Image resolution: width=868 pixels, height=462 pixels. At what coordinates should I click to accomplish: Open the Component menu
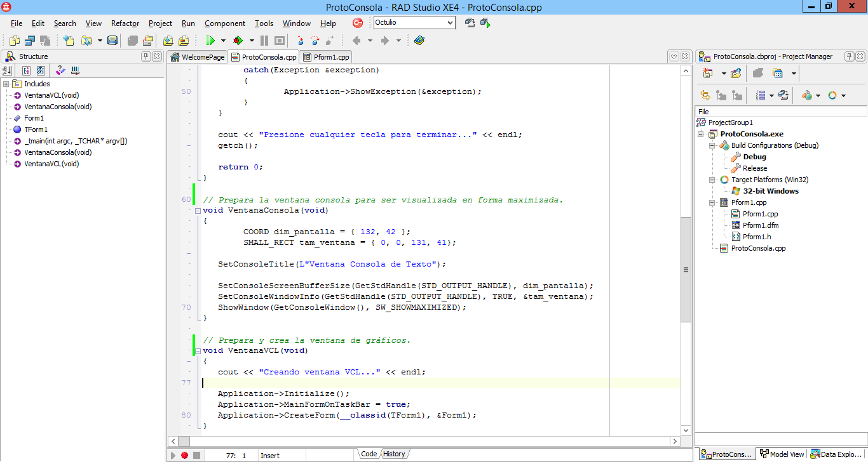tap(225, 23)
